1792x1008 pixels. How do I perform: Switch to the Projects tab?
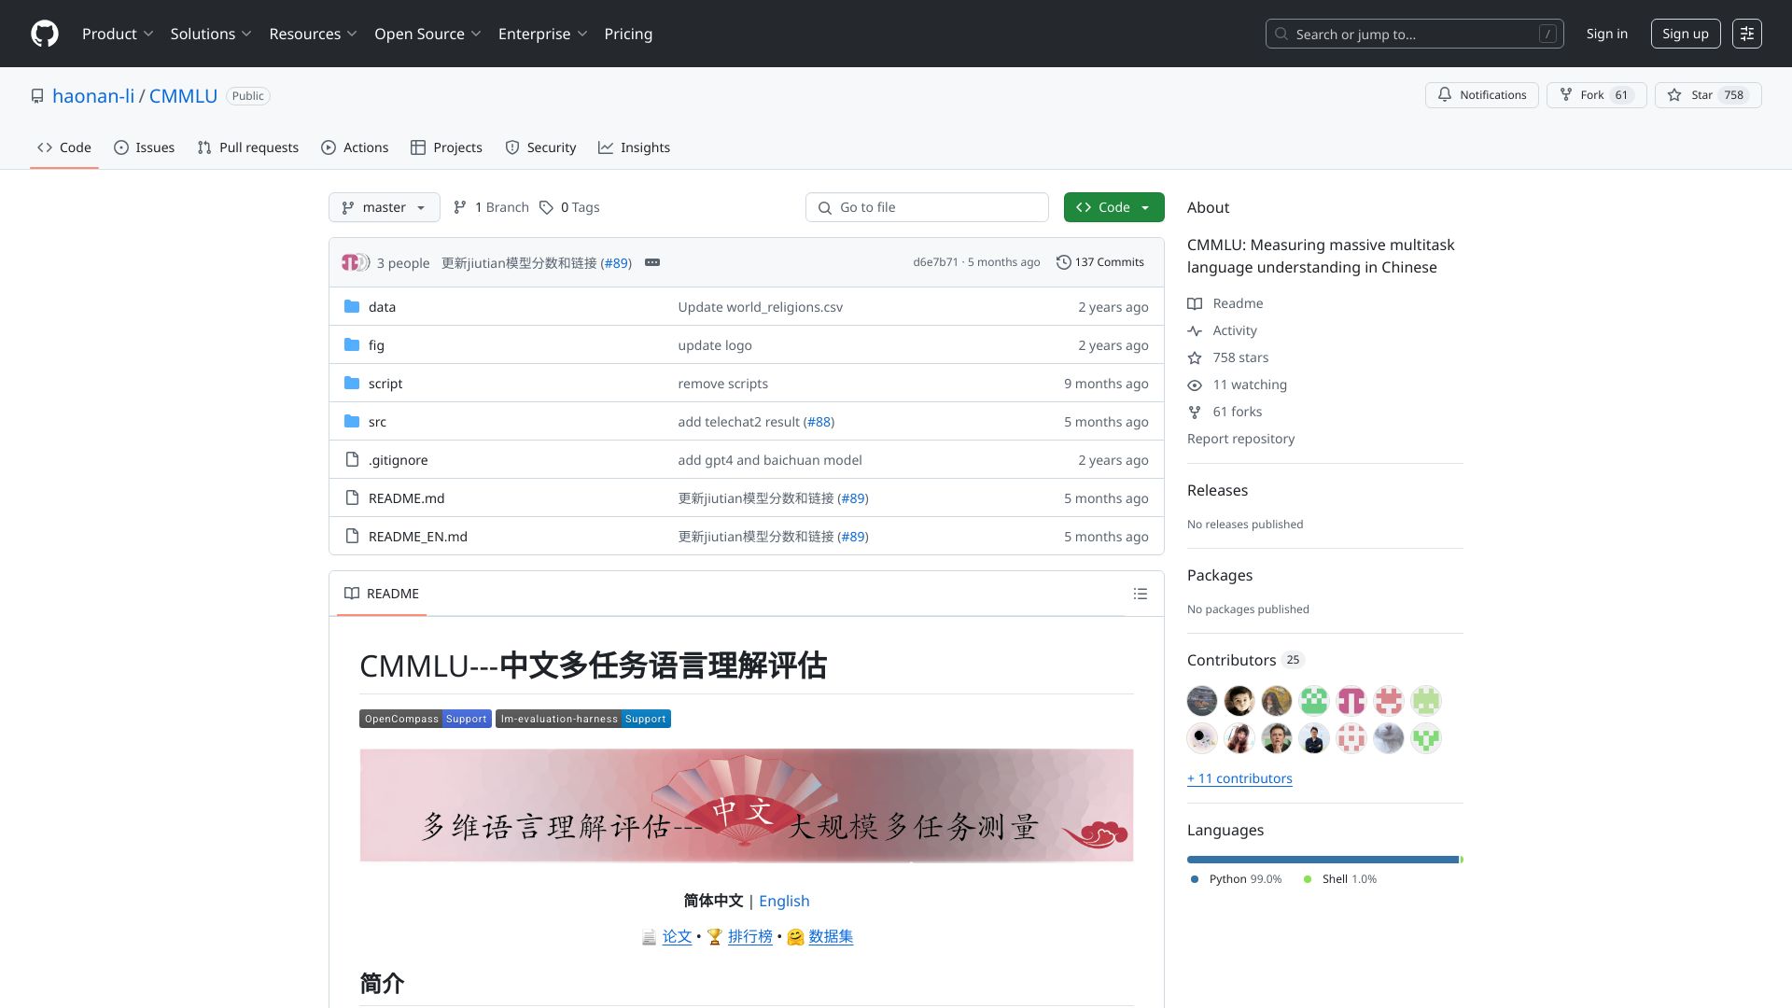point(446,147)
